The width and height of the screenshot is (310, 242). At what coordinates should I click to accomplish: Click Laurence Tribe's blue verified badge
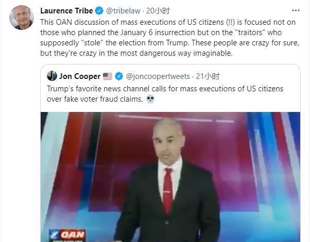click(x=99, y=11)
